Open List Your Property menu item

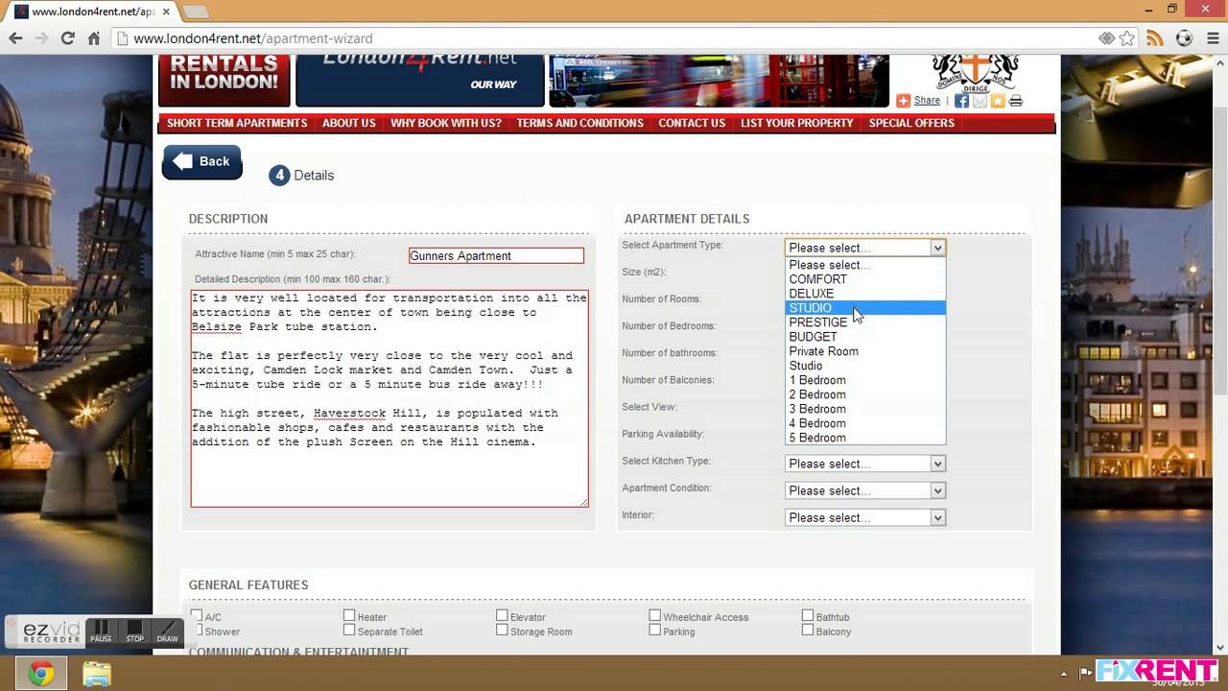(797, 123)
